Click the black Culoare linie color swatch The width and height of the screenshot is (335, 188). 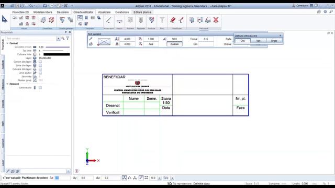[x=57, y=54]
